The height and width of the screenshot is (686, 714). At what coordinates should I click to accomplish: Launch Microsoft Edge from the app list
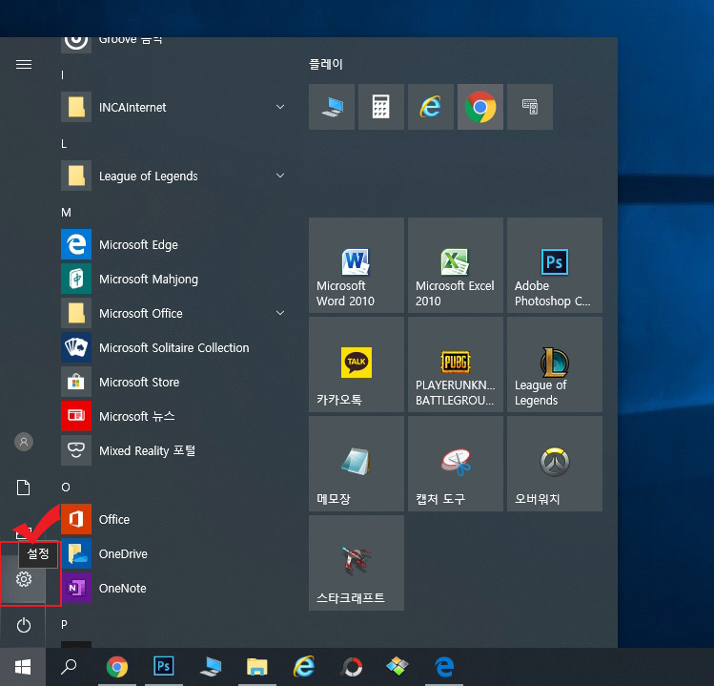pos(173,245)
